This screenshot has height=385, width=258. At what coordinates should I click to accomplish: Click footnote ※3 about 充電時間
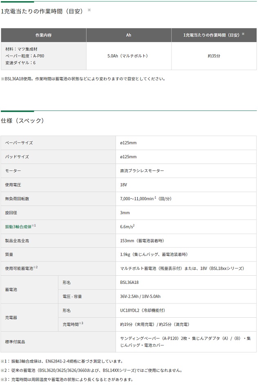click(67, 379)
